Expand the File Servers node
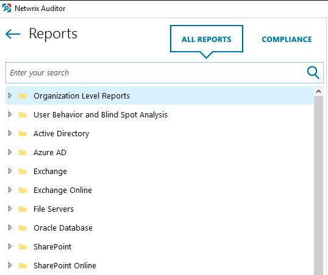 click(x=10, y=209)
